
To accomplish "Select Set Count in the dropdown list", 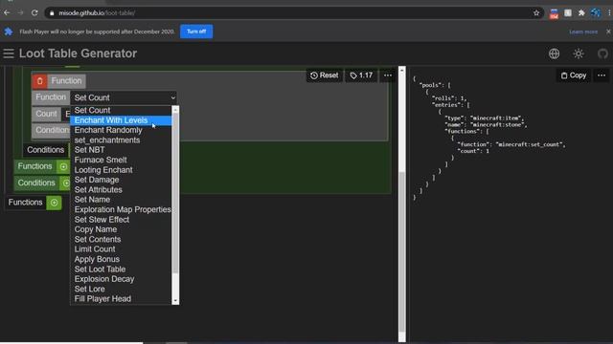I will point(121,111).
